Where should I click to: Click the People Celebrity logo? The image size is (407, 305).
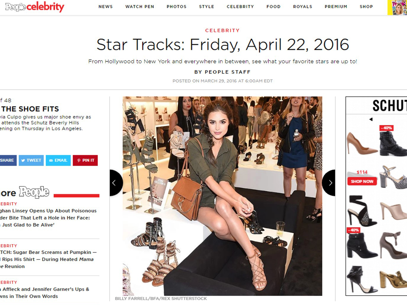[35, 7]
